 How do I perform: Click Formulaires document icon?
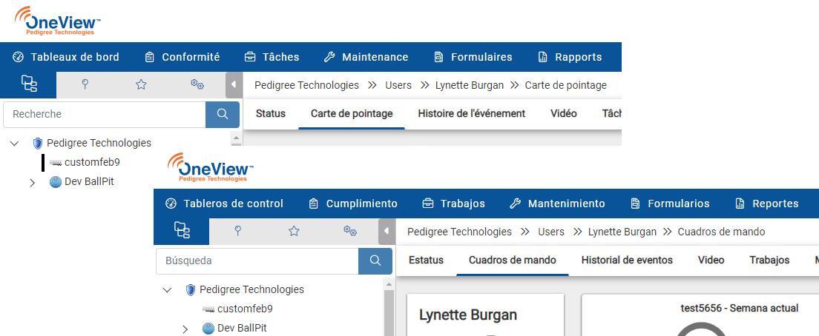(x=438, y=57)
